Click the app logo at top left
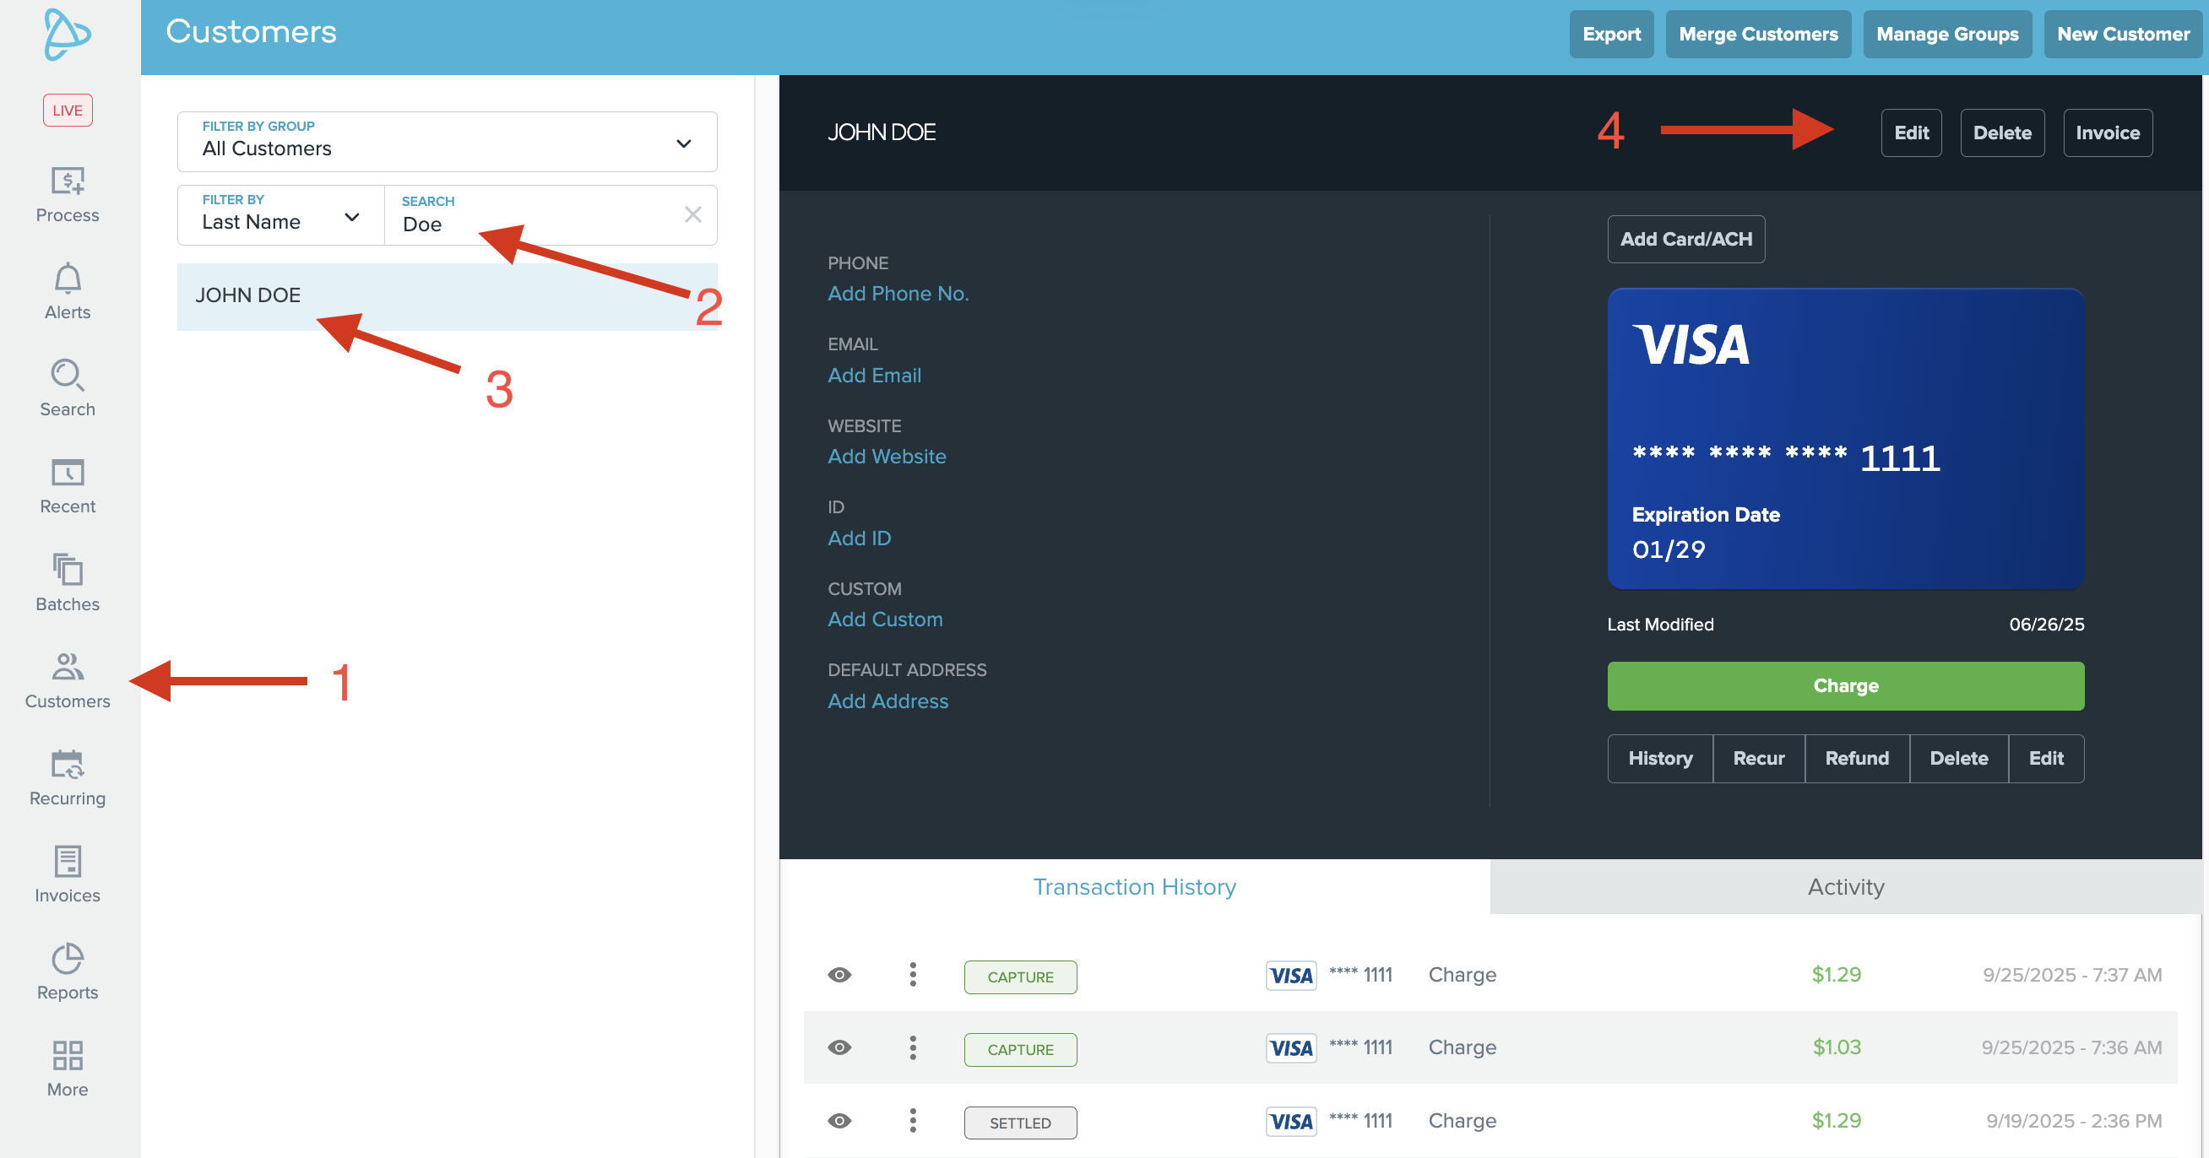2209x1158 pixels. tap(68, 35)
